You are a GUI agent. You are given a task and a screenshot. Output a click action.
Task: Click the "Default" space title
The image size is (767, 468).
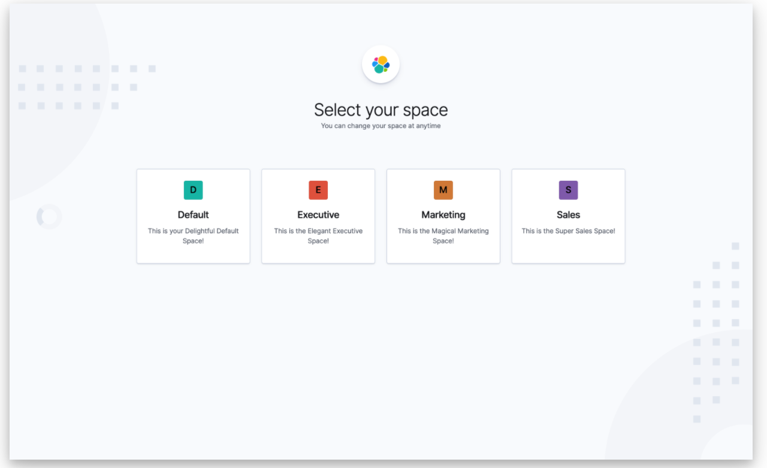pyautogui.click(x=193, y=214)
